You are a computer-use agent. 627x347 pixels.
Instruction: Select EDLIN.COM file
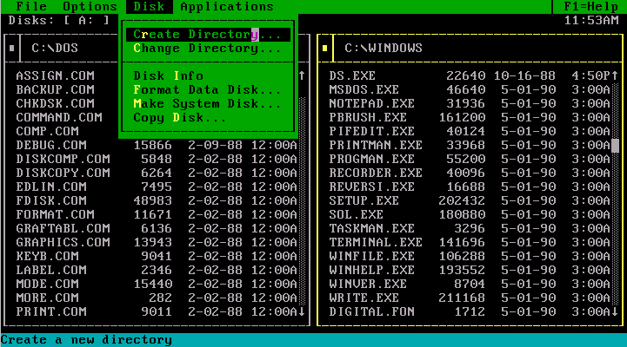pyautogui.click(x=157, y=187)
